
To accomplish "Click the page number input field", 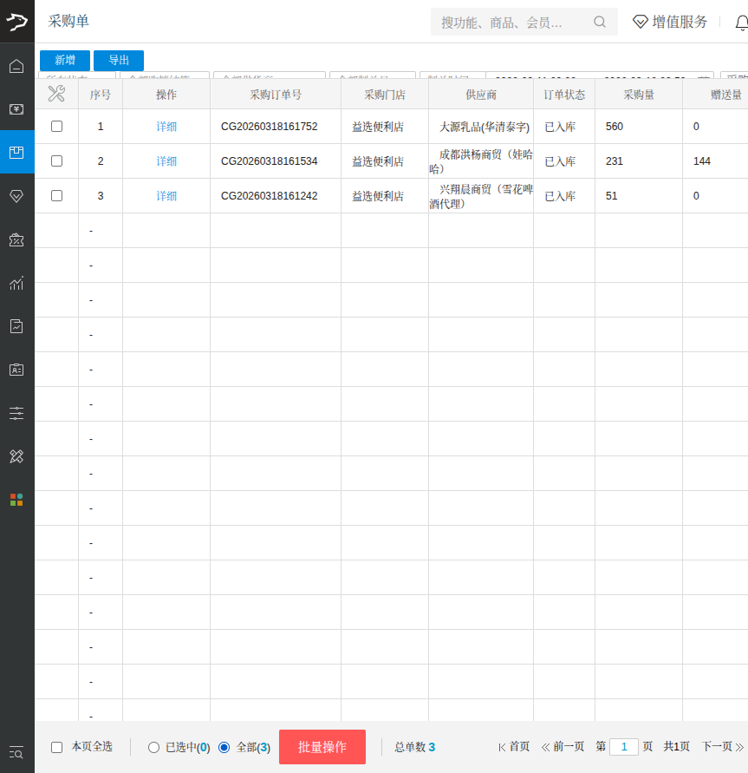I will point(624,747).
